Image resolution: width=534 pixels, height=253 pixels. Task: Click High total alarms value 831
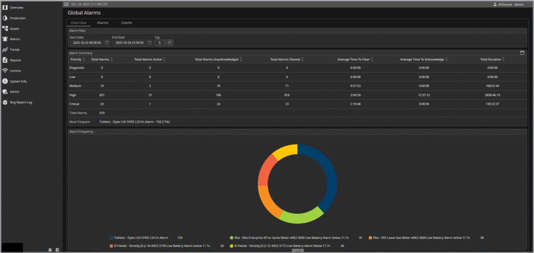point(102,95)
